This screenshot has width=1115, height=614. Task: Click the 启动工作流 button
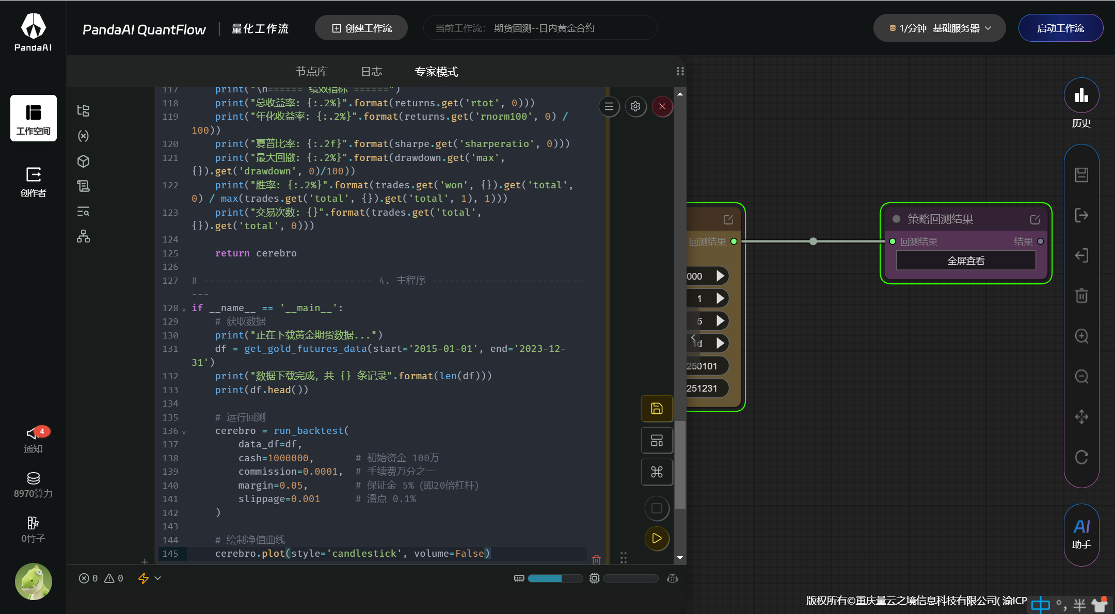1061,28
